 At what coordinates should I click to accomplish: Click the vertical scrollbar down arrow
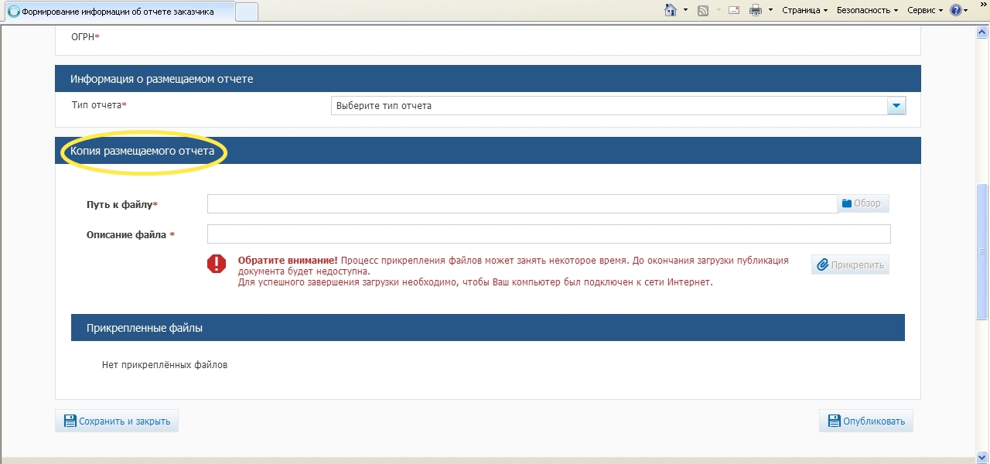pos(982,455)
